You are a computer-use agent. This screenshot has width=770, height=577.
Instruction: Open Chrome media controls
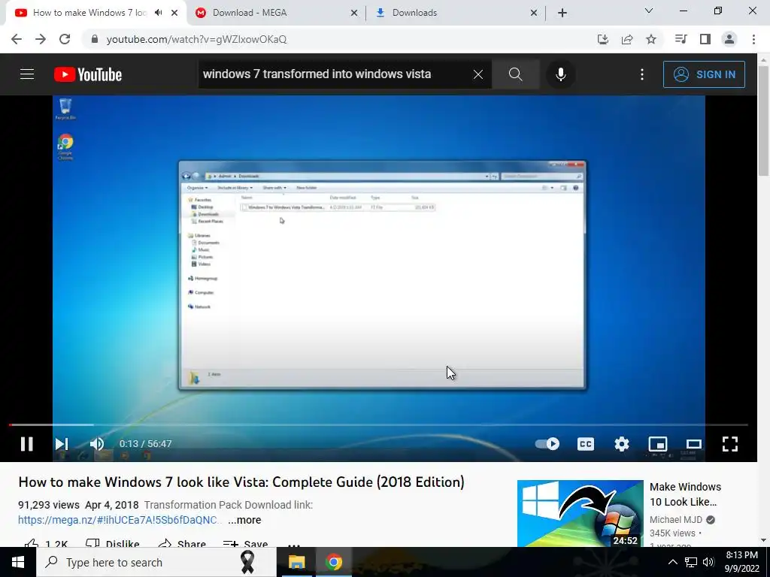pyautogui.click(x=681, y=39)
